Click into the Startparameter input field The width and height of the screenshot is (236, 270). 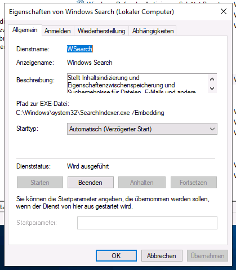pos(147,223)
